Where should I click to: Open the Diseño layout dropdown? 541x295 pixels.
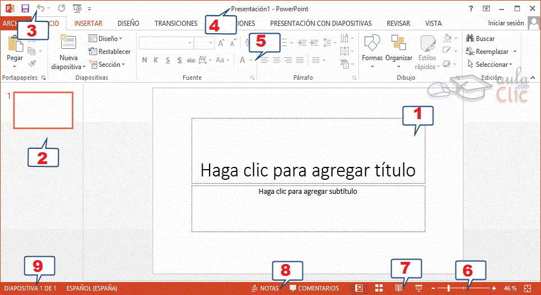click(x=106, y=39)
